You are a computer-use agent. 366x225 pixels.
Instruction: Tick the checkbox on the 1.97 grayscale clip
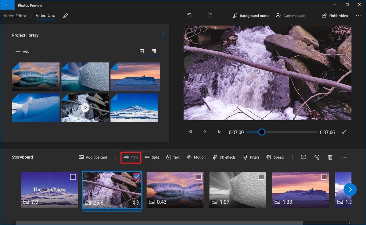[261, 177]
